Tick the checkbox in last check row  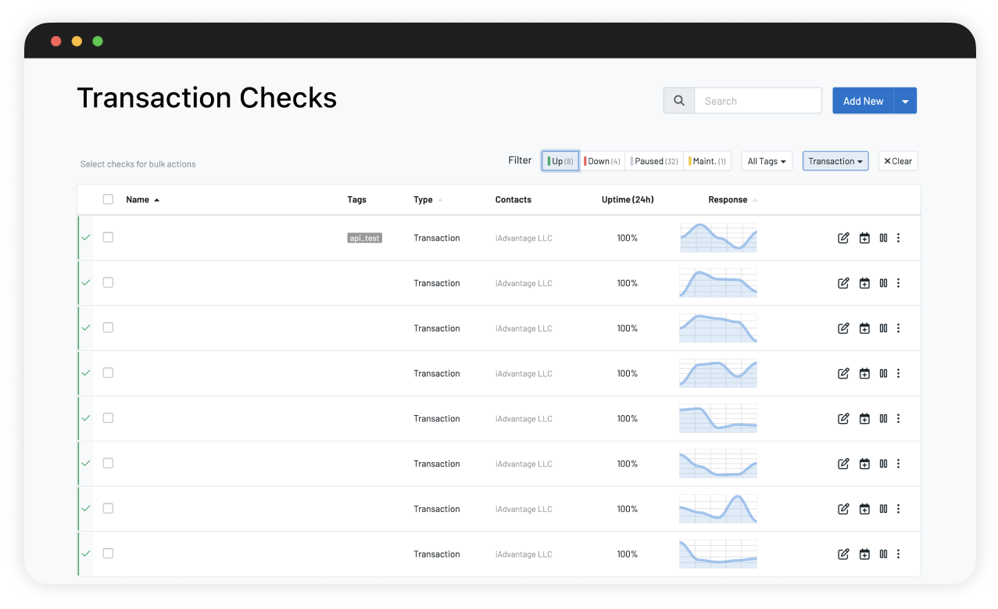pos(108,553)
